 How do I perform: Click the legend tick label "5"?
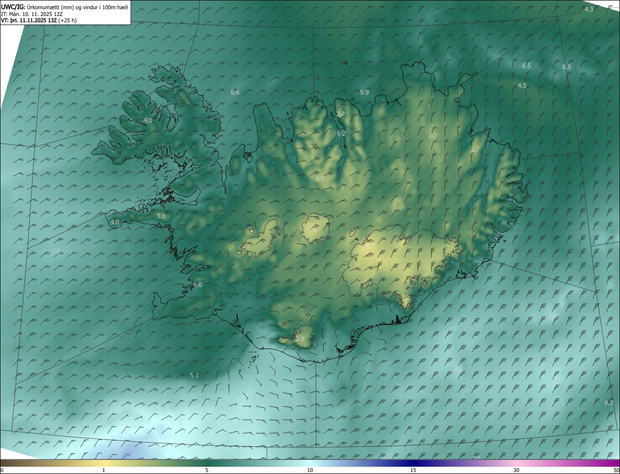click(207, 470)
